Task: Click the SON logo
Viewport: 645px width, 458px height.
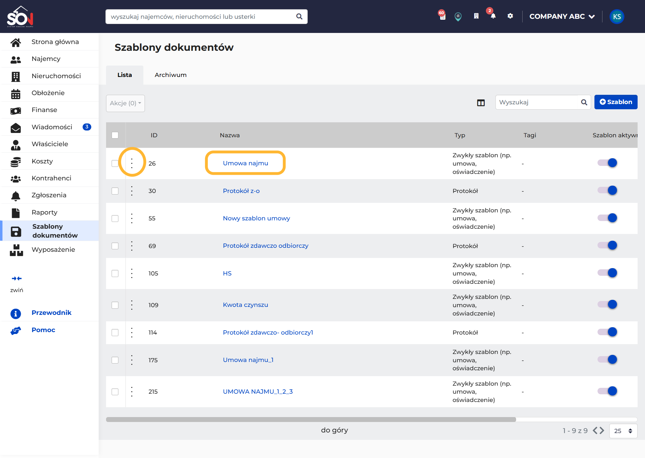Action: tap(20, 17)
